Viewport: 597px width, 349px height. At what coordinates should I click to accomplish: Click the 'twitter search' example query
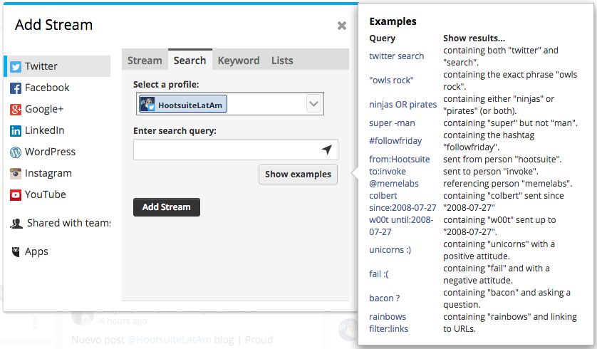click(x=396, y=56)
